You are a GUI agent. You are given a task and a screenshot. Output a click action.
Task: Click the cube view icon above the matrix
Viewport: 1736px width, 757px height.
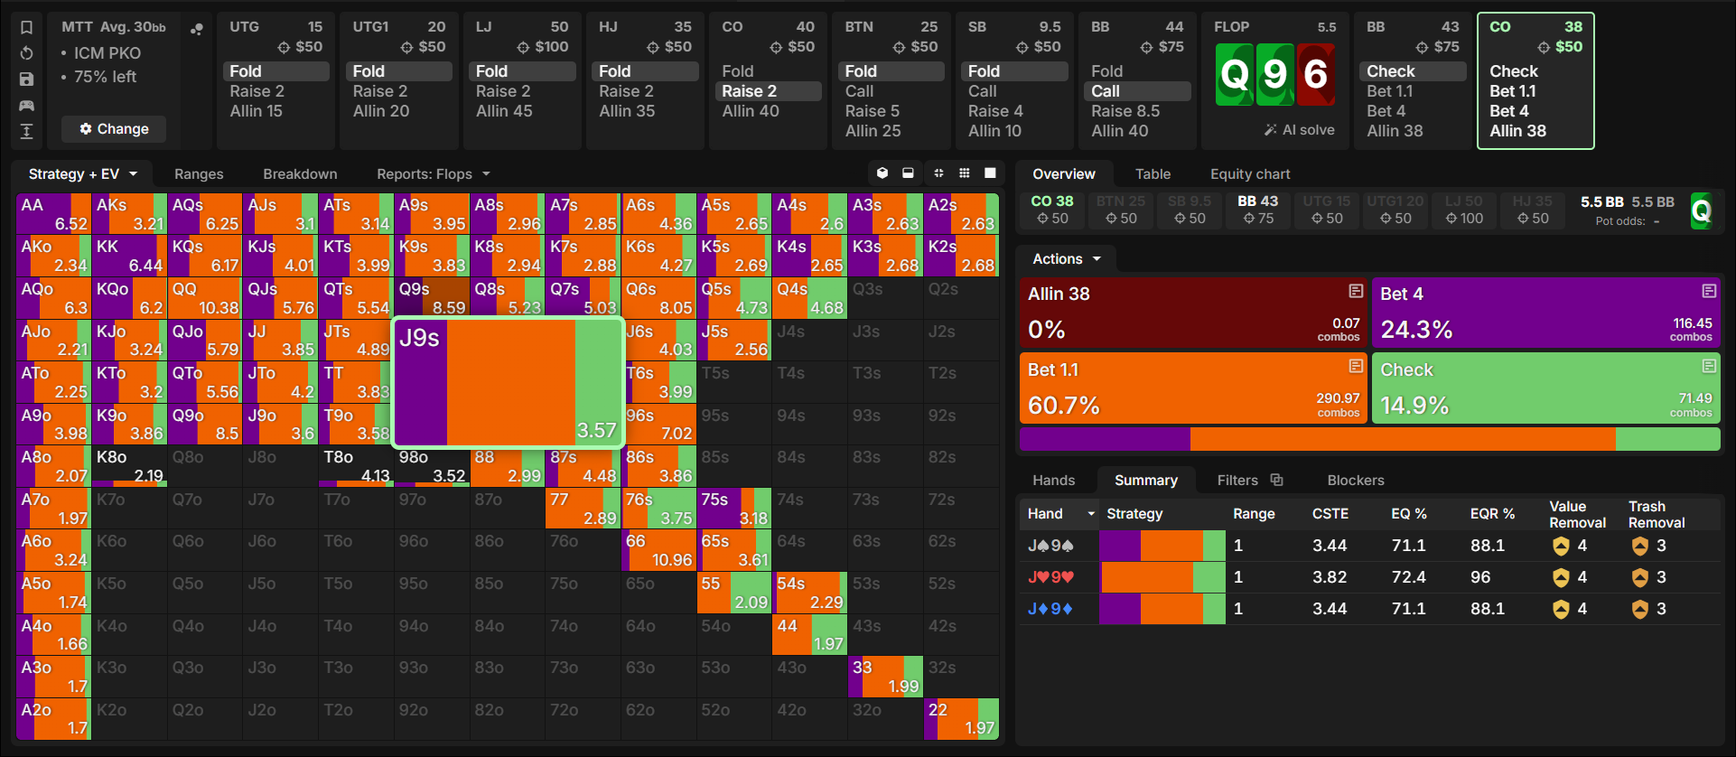[x=882, y=173]
